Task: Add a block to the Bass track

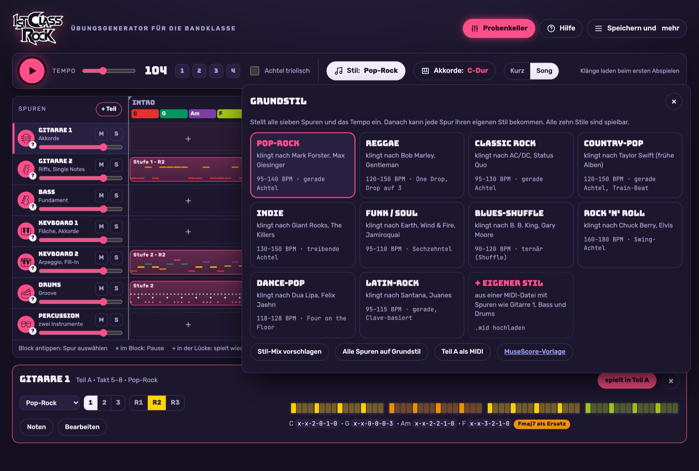Action: point(188,201)
